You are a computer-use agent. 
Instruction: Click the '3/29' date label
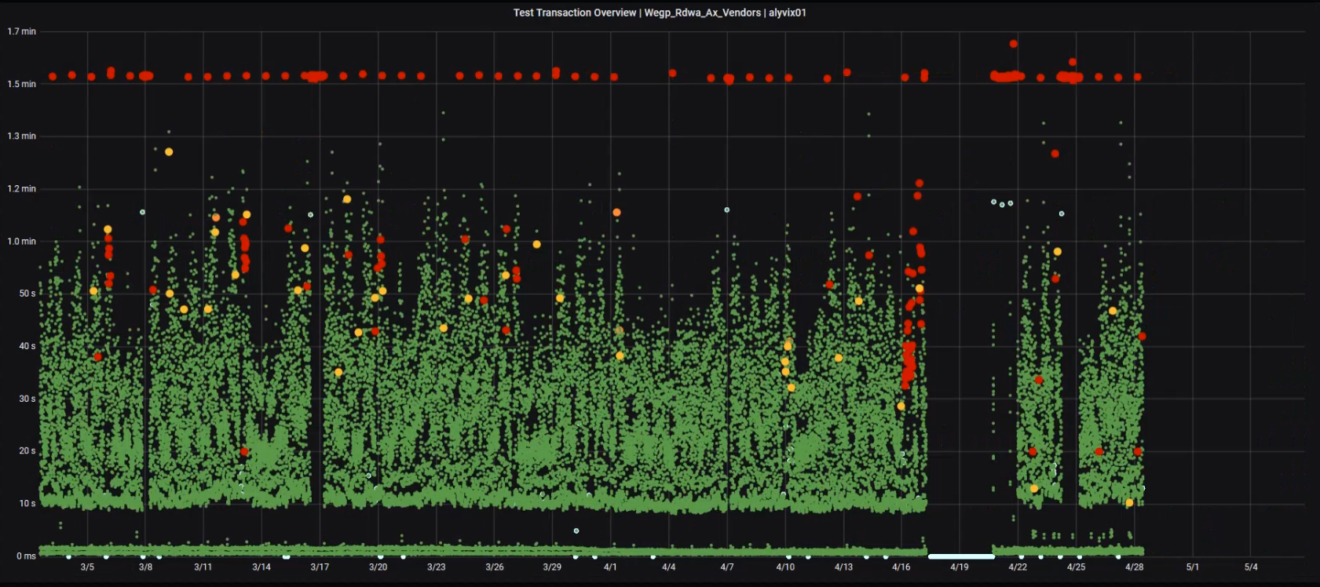(x=552, y=567)
